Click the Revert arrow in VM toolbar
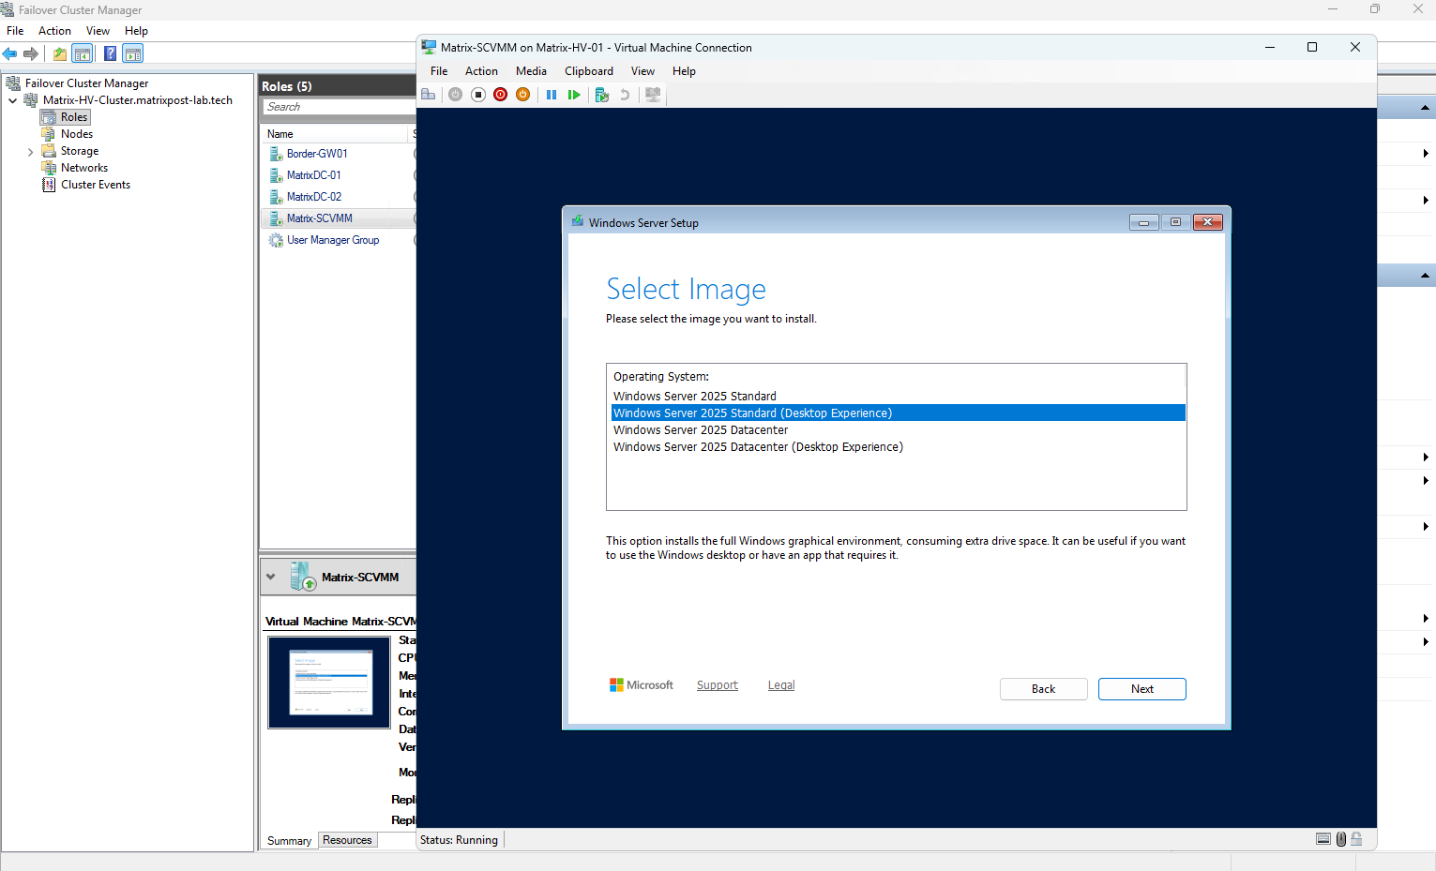Screen dimensions: 1436x871 [625, 95]
